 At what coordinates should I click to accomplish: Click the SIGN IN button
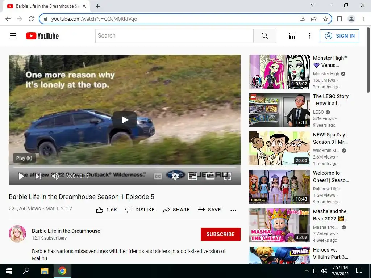click(x=339, y=36)
